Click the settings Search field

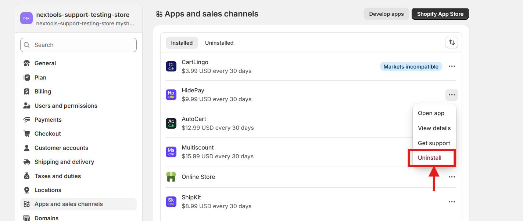point(79,45)
